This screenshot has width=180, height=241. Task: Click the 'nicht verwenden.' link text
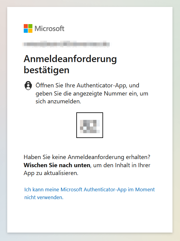(44, 197)
